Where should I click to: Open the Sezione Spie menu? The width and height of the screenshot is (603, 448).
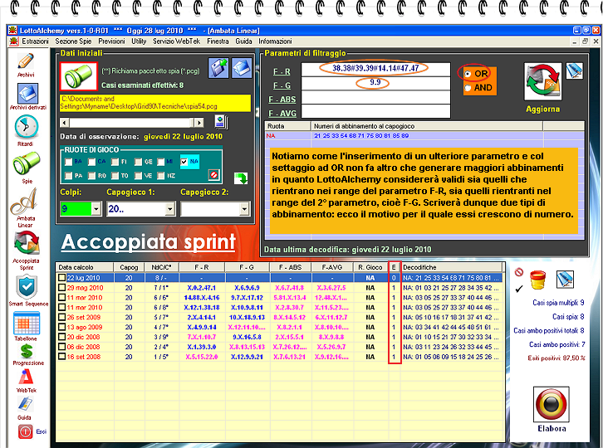[73, 41]
